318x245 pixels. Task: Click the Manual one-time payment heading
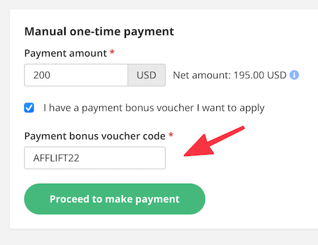[x=99, y=32]
